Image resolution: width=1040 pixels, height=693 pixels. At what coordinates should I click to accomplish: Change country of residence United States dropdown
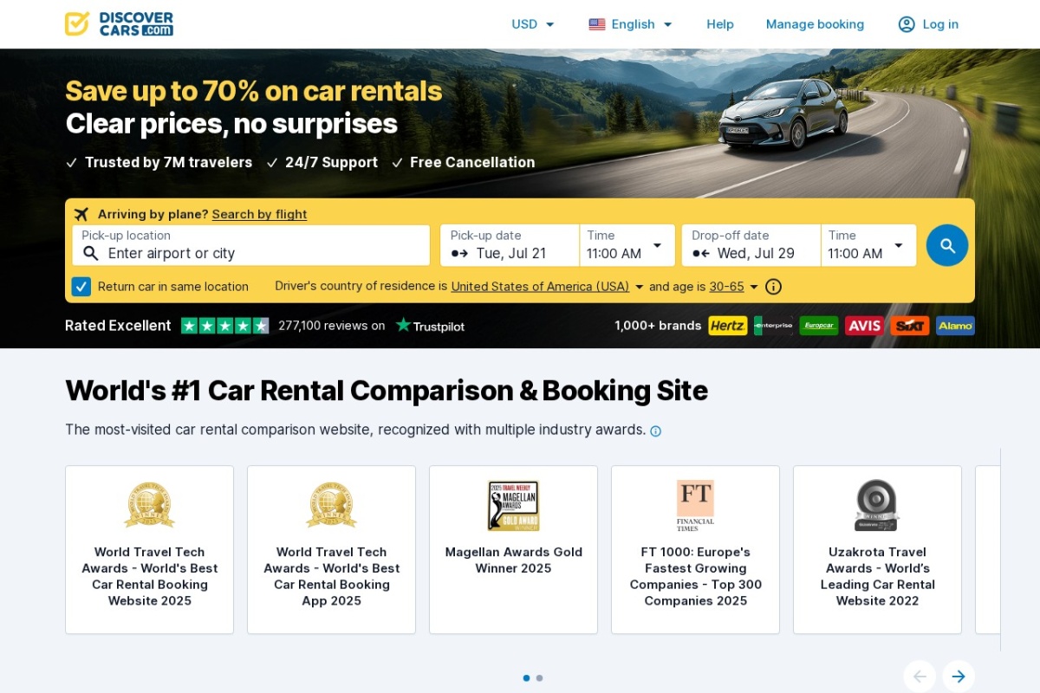[548, 287]
